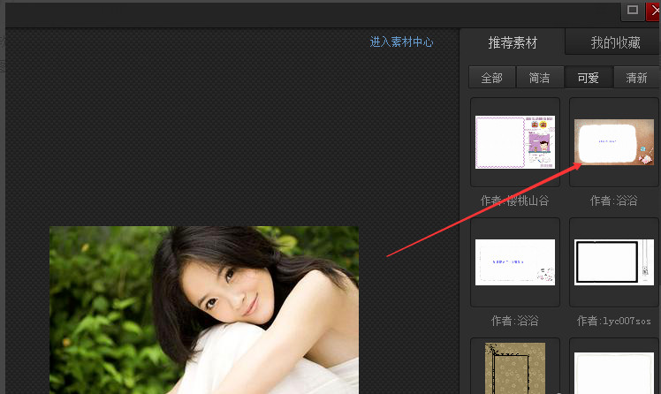
Task: Switch to the 我的收藏 tab
Action: coord(615,42)
